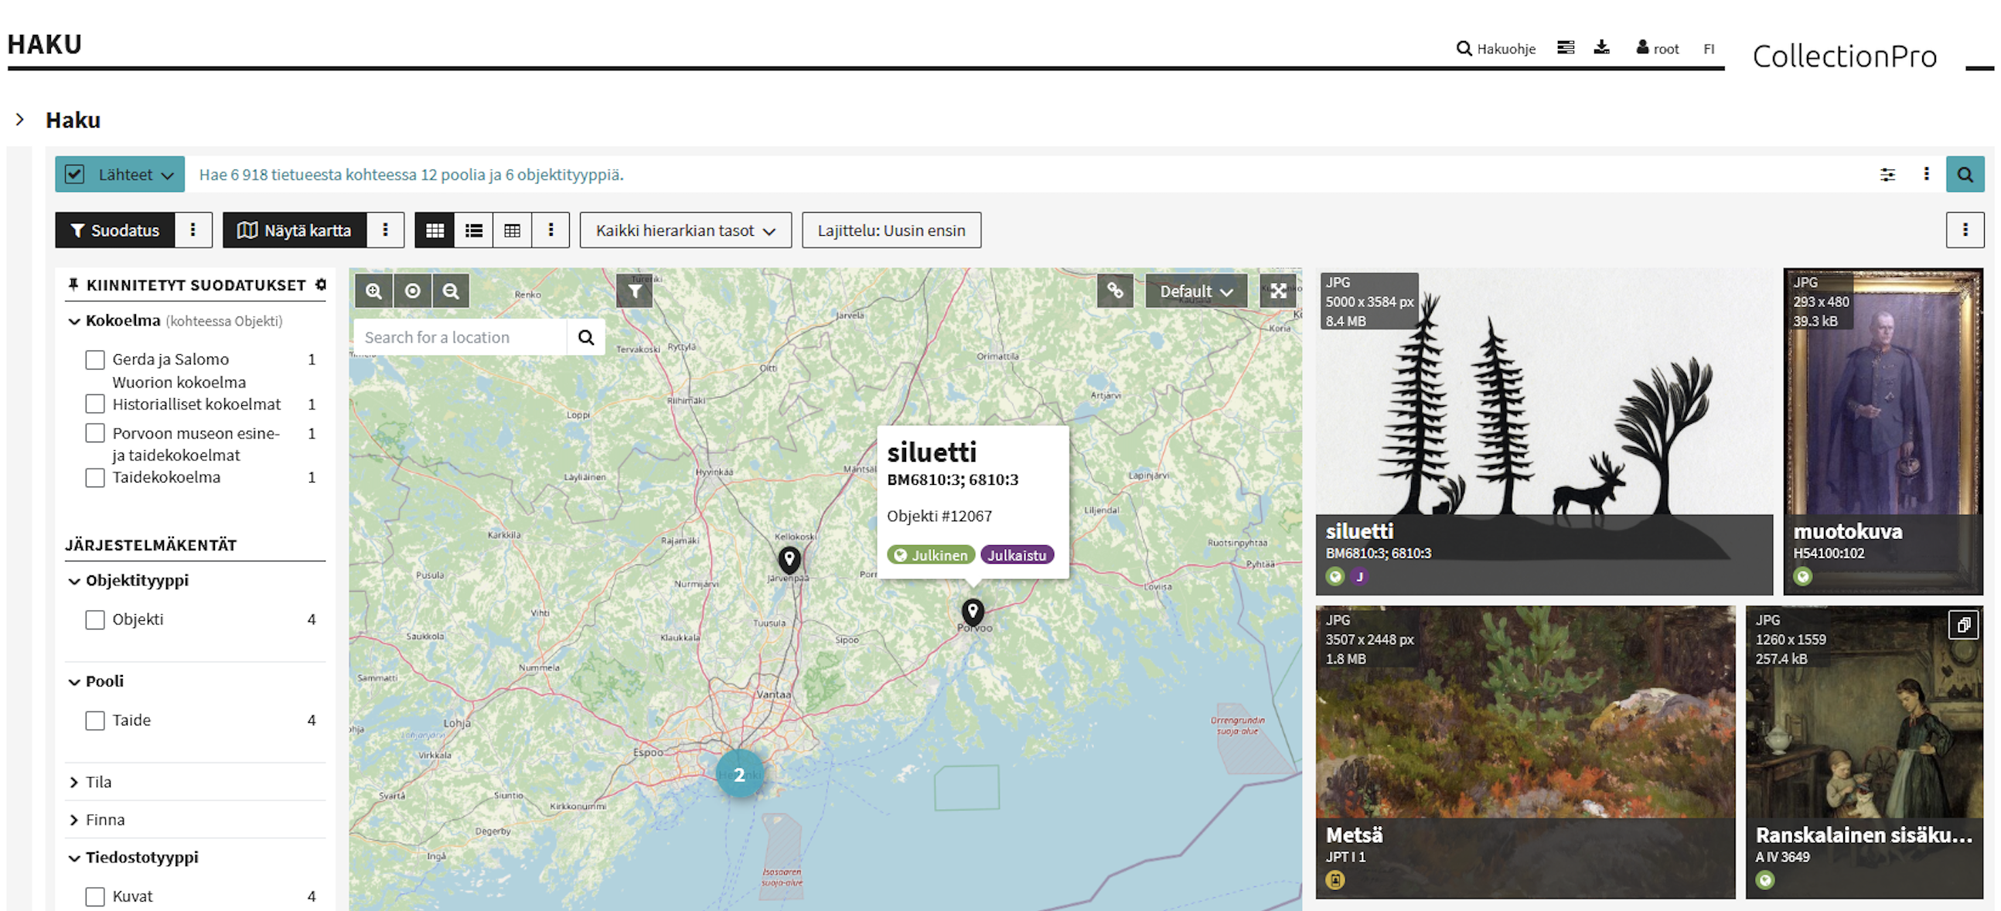Collapse the Pooli section

(74, 682)
